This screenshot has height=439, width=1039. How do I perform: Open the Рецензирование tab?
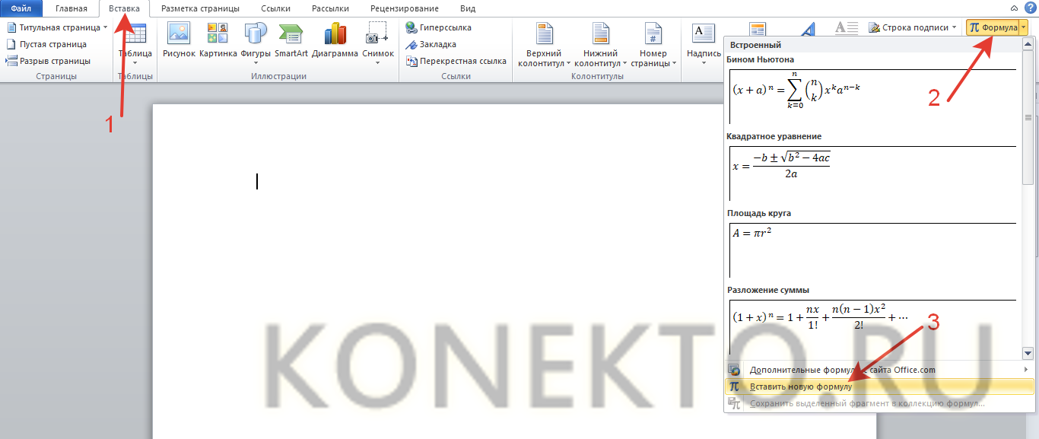pyautogui.click(x=405, y=8)
